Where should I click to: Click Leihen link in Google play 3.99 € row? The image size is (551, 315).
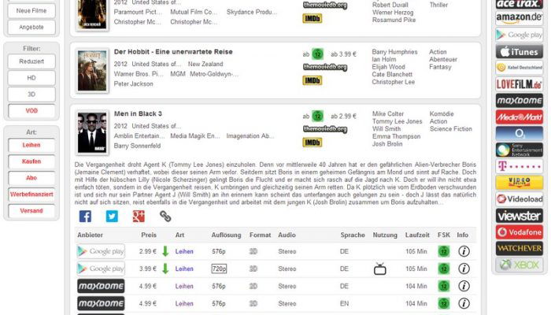pyautogui.click(x=184, y=269)
